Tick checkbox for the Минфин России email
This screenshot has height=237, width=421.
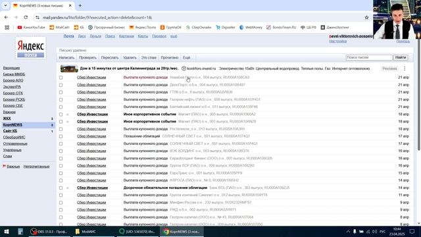pyautogui.click(x=61, y=203)
